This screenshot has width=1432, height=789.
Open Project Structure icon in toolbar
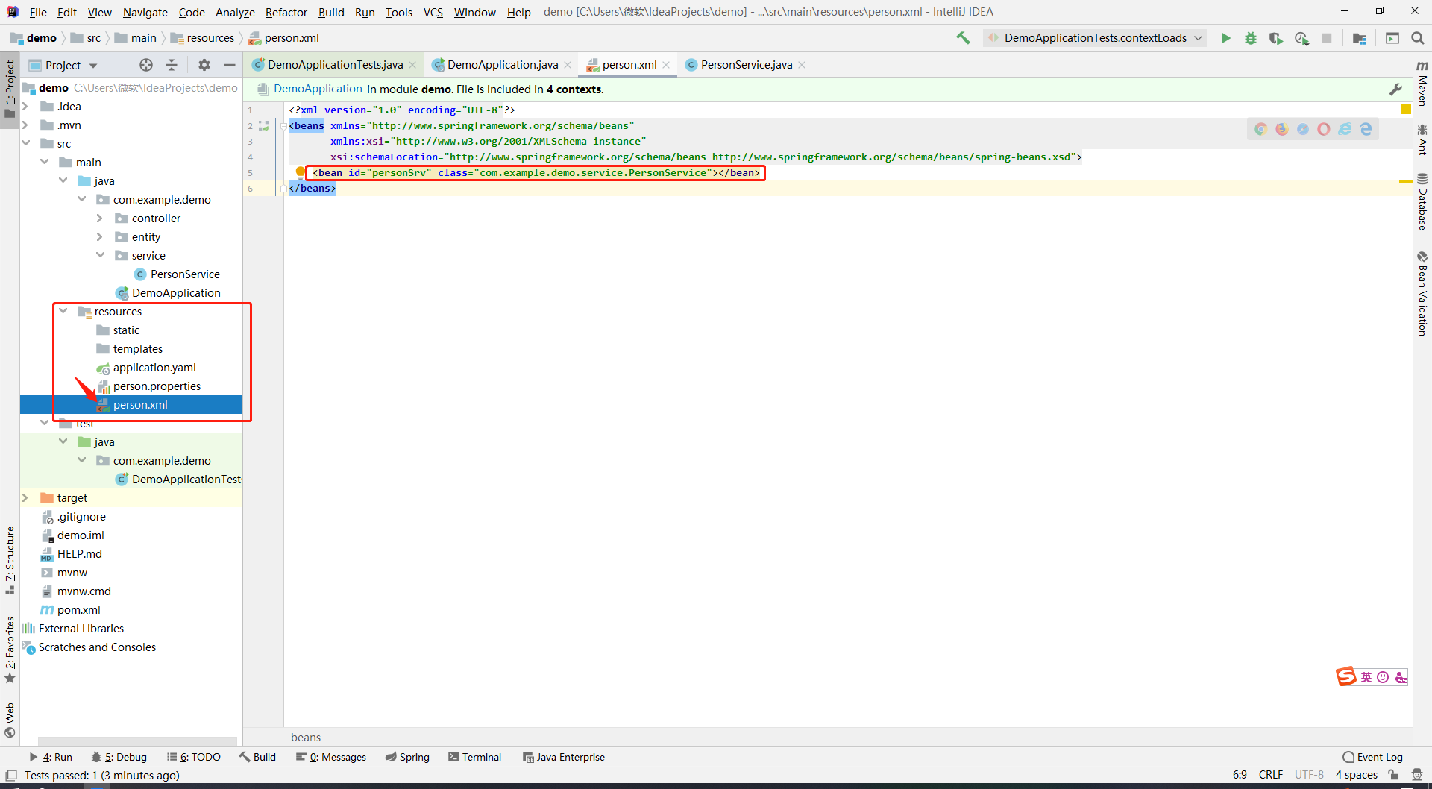pos(1360,38)
